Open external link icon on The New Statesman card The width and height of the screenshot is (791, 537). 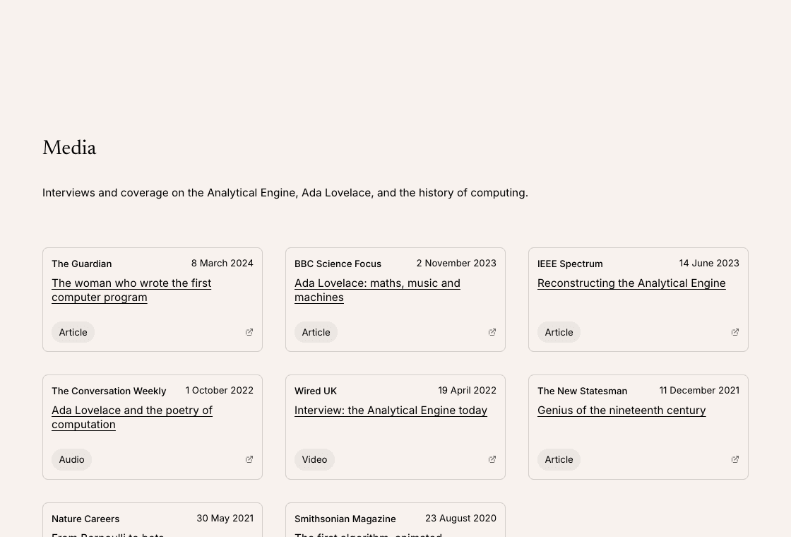[x=735, y=459]
